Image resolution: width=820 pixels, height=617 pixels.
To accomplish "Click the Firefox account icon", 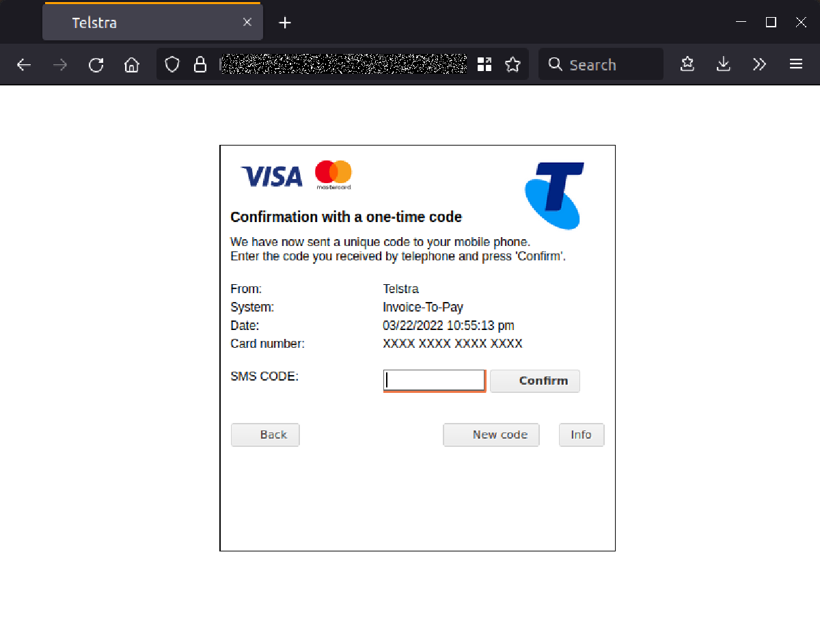I will pos(687,64).
